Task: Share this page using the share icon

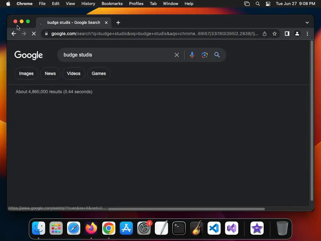Action: pos(265,34)
